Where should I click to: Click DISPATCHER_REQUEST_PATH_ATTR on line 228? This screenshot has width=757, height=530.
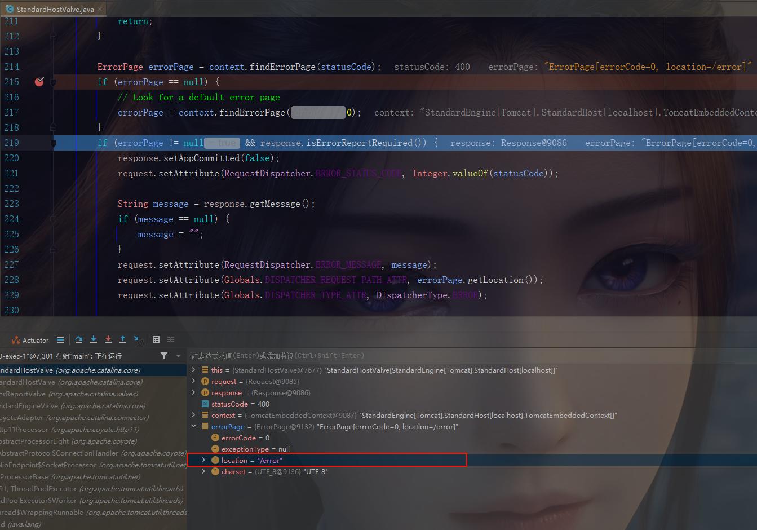[x=336, y=280]
